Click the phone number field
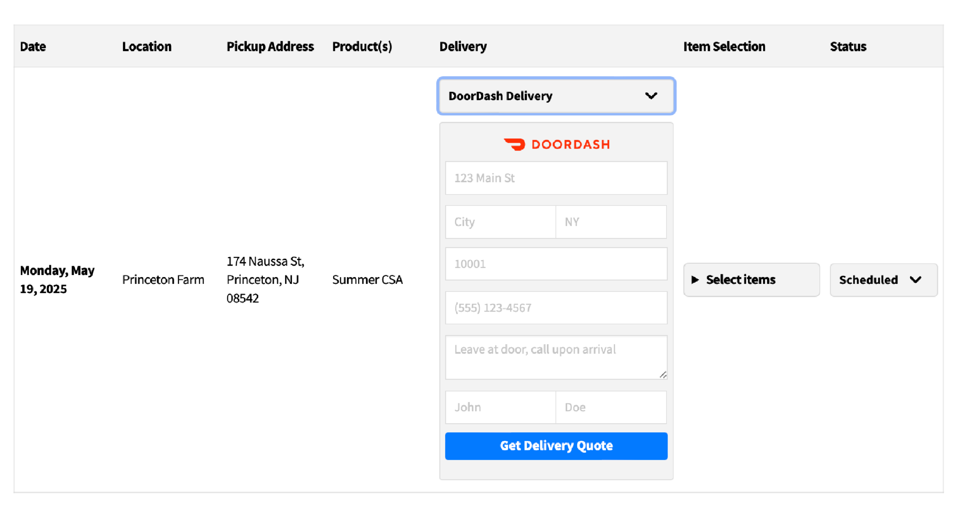The height and width of the screenshot is (520, 959). [556, 307]
